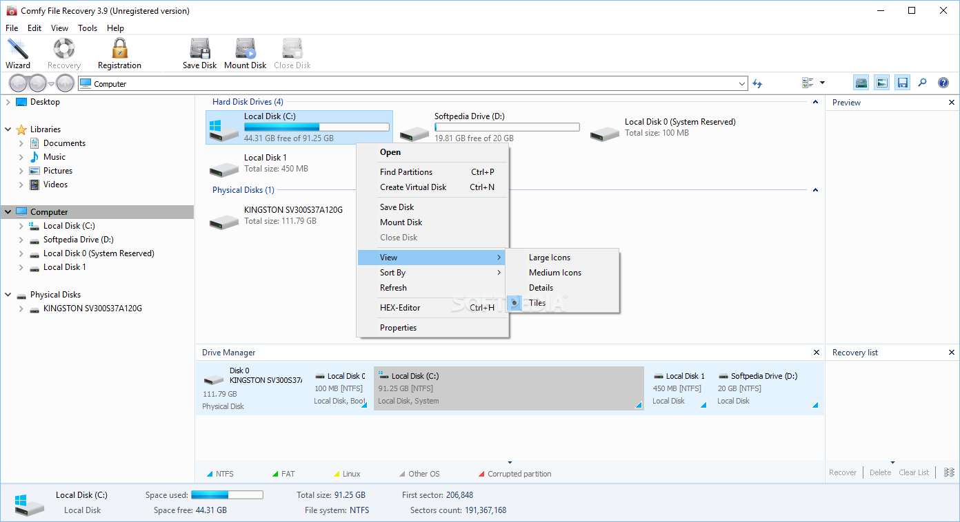This screenshot has width=960, height=522.
Task: Open the File menu
Action: tap(12, 28)
